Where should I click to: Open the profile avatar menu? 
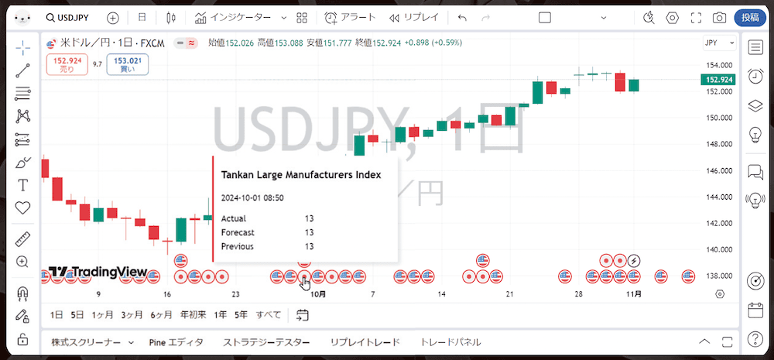(22, 19)
